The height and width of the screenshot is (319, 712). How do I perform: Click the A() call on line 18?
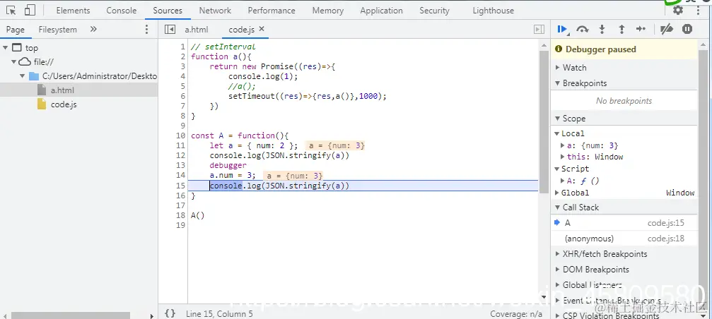(197, 215)
